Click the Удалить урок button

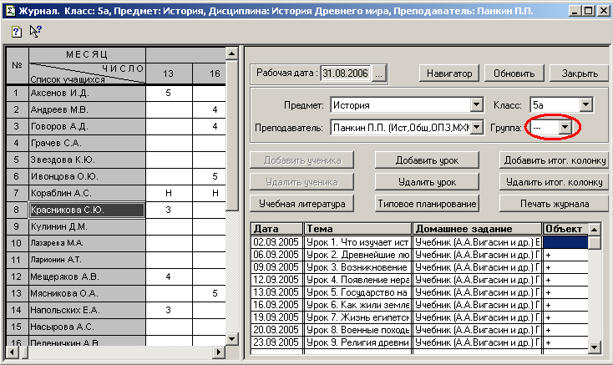[x=425, y=182]
